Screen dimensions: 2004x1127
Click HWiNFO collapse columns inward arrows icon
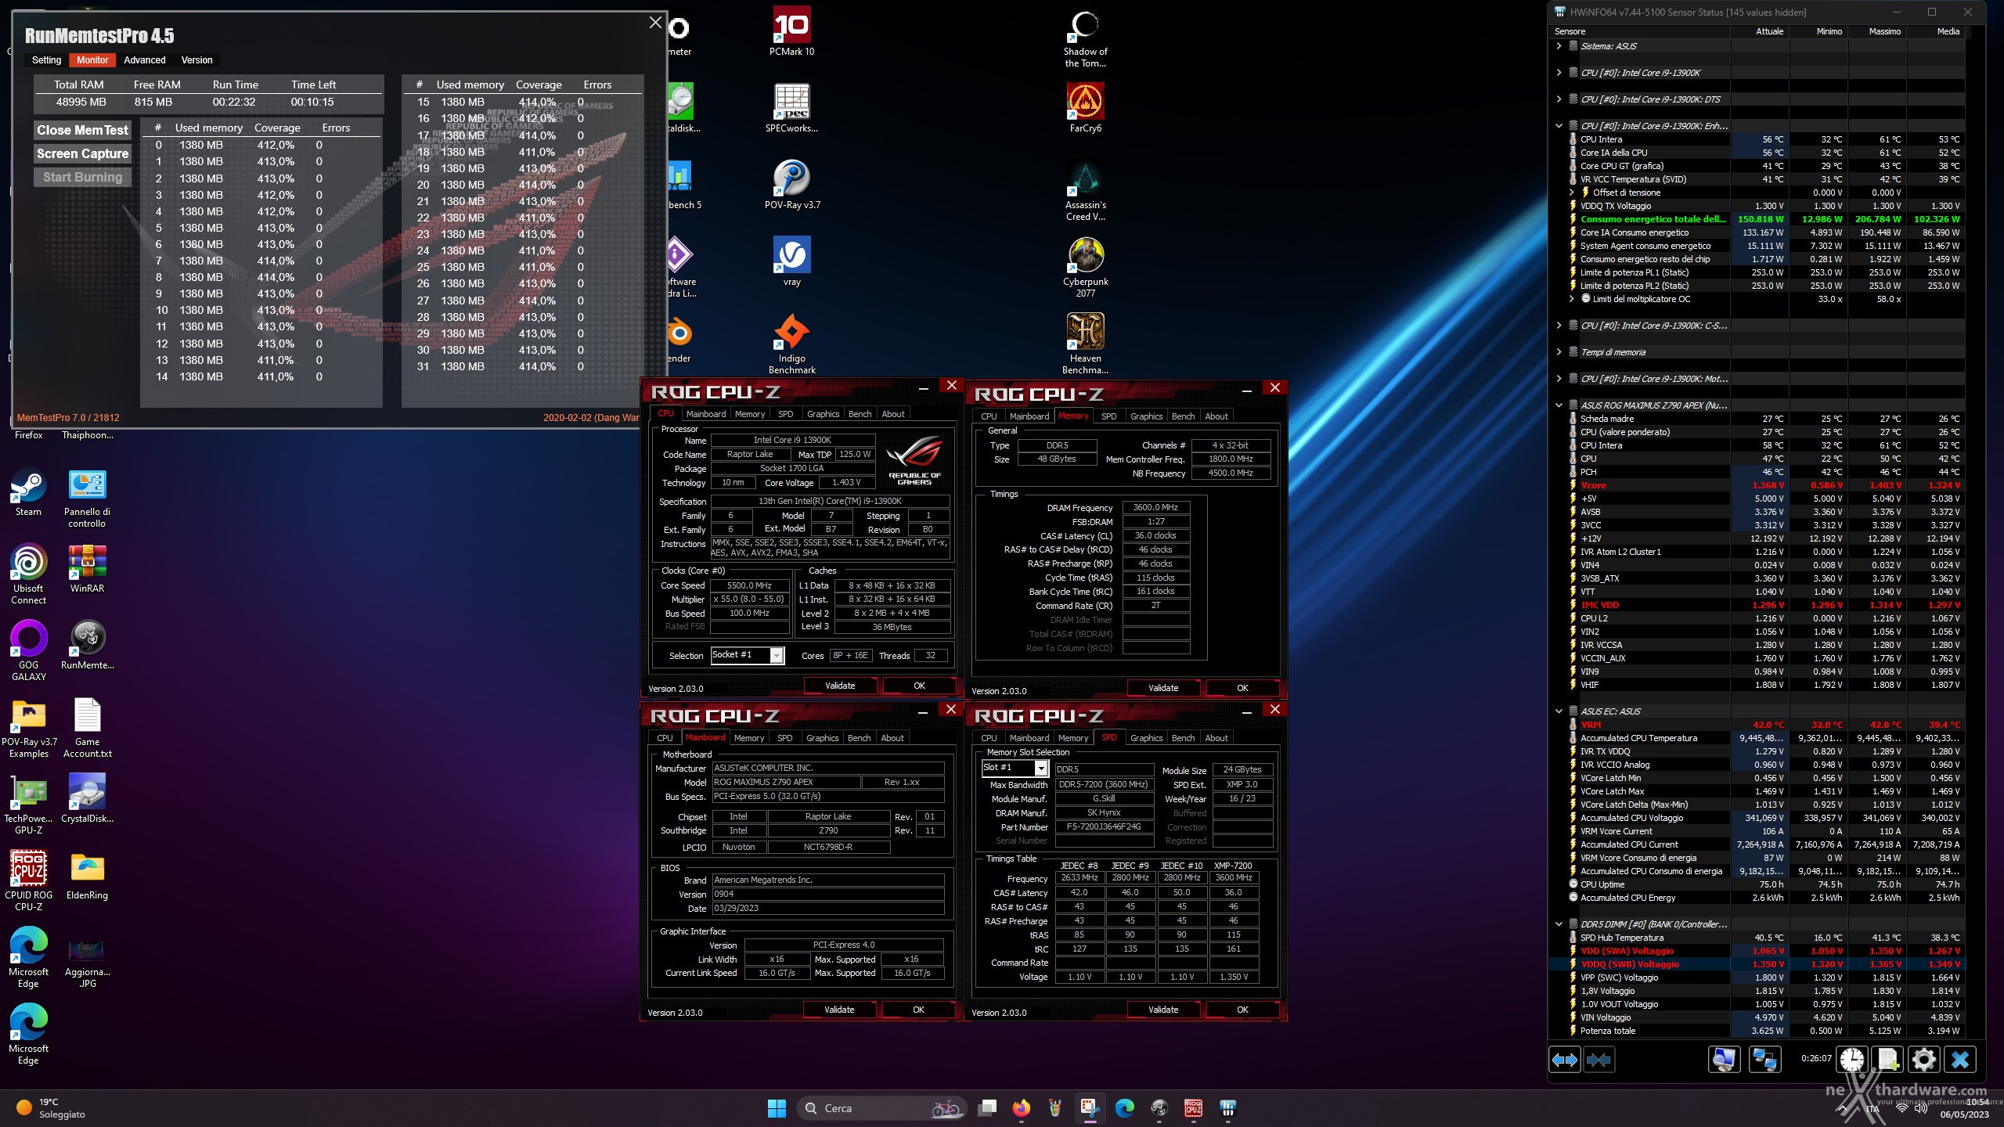(1599, 1060)
